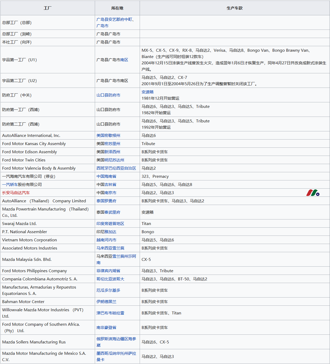Image resolution: width=330 pixels, height=364 pixels.
Task: Visit the 泰国罗勇府 link
Action: 106,201
